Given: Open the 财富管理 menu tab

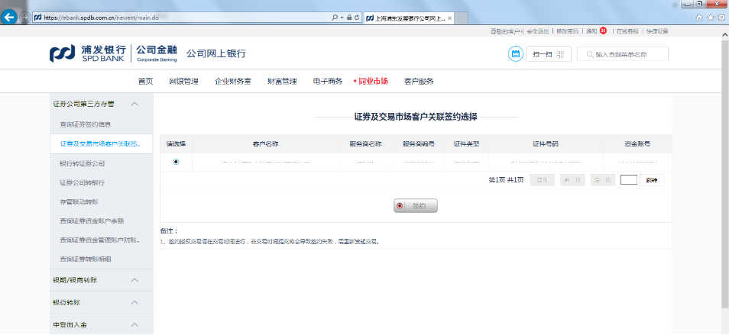Looking at the screenshot, I should click(282, 81).
